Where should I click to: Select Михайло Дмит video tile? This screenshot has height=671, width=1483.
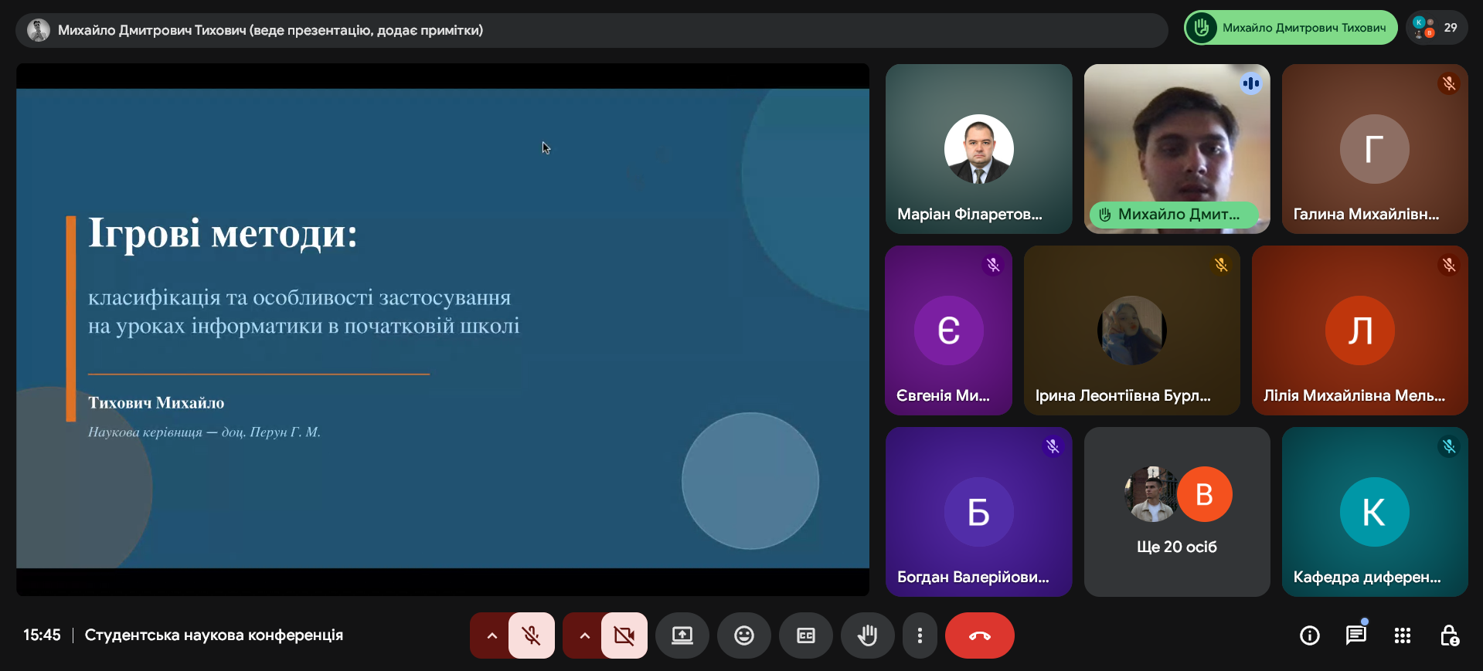pos(1177,149)
